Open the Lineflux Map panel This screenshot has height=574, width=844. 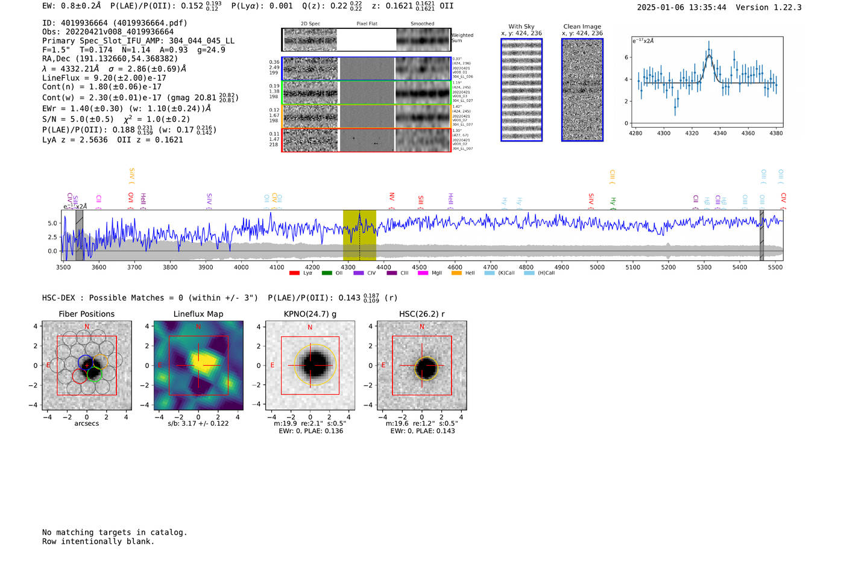coord(198,366)
